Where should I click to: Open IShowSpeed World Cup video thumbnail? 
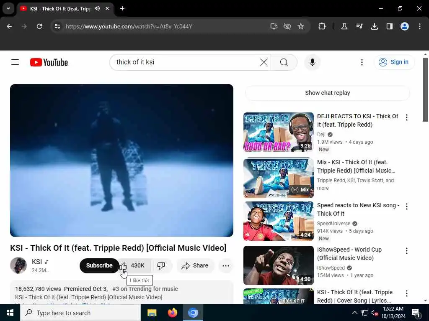click(279, 265)
